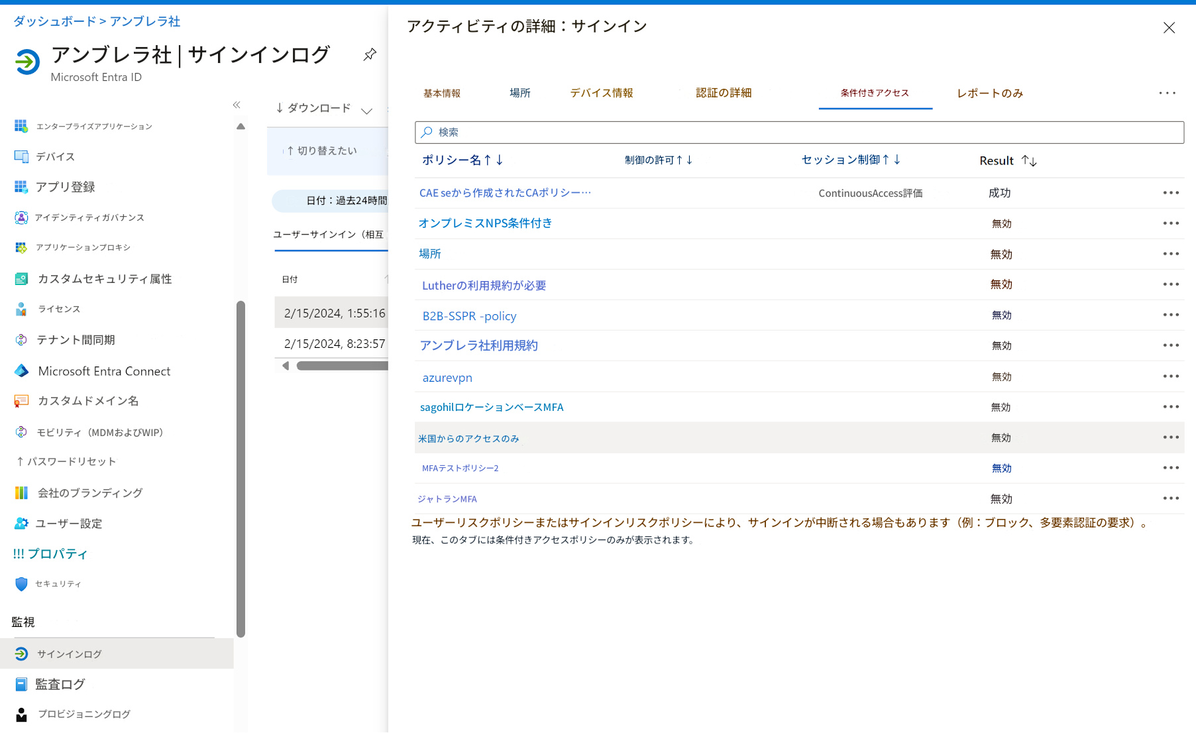Open the sagohilロケーションベースMFA policy
This screenshot has height=733, width=1196.
492,407
